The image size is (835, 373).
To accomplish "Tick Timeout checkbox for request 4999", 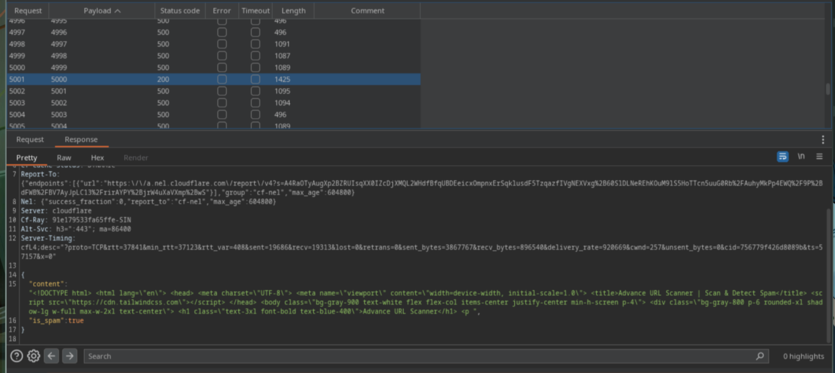I will click(x=255, y=55).
